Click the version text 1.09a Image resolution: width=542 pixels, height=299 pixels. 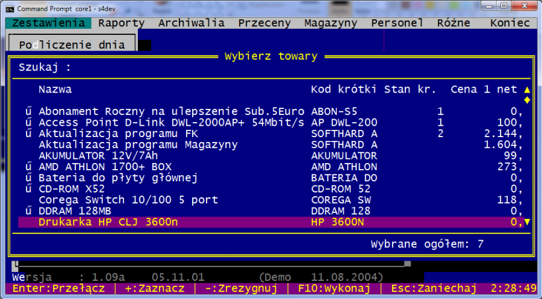tap(108, 277)
